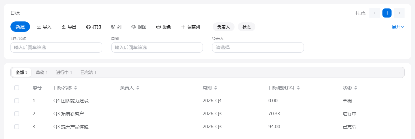Focus the 周期 filter input
The width and height of the screenshot is (415, 139).
(x=157, y=47)
